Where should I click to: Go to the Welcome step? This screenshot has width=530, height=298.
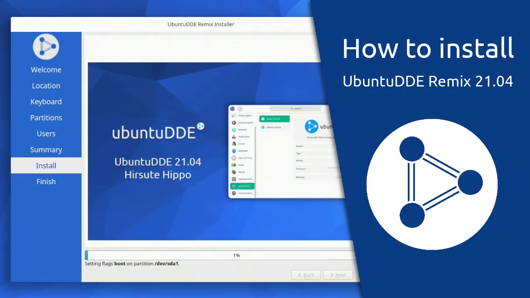(46, 70)
